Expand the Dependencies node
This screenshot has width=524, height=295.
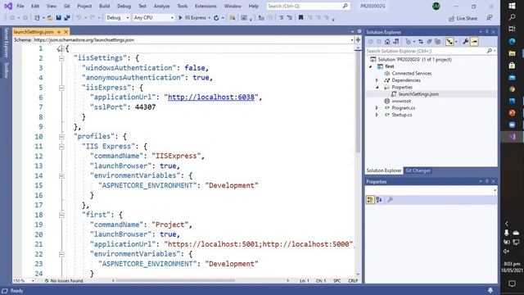[x=377, y=80]
